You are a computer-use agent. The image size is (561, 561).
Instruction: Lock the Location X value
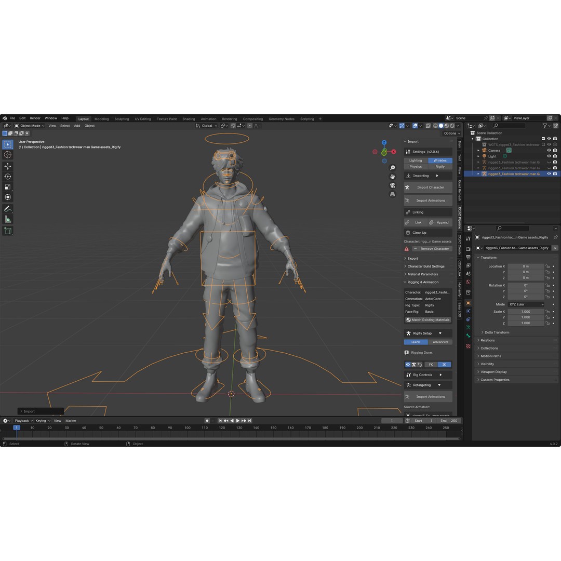547,266
